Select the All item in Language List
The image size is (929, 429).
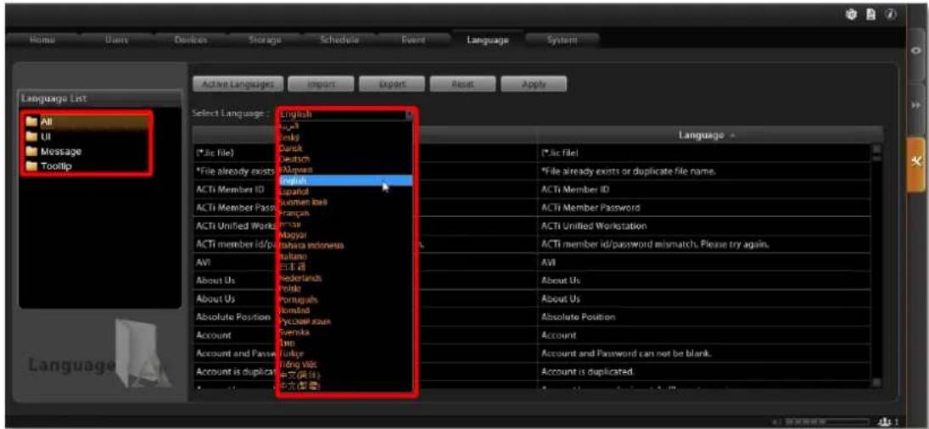coord(86,122)
